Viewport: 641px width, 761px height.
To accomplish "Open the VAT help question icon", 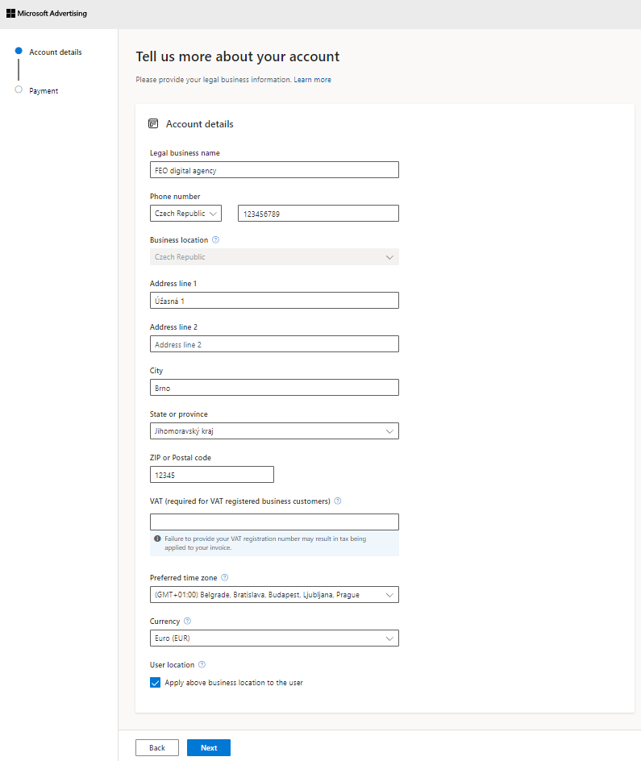I will pos(338,501).
